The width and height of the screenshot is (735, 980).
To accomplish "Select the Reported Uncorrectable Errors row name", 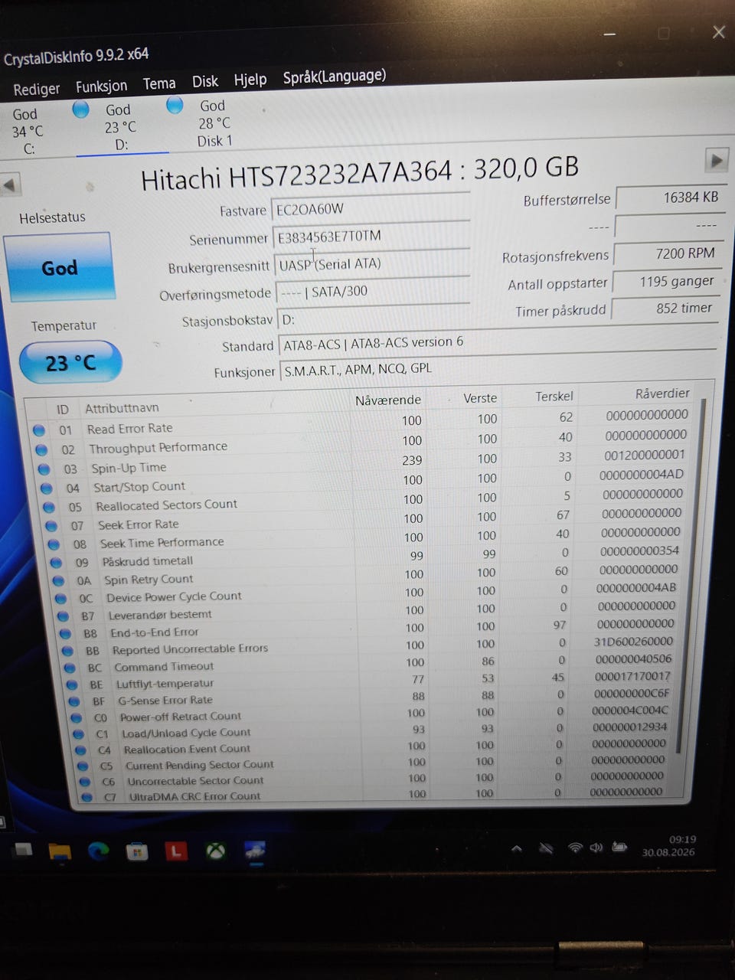I will tap(190, 649).
